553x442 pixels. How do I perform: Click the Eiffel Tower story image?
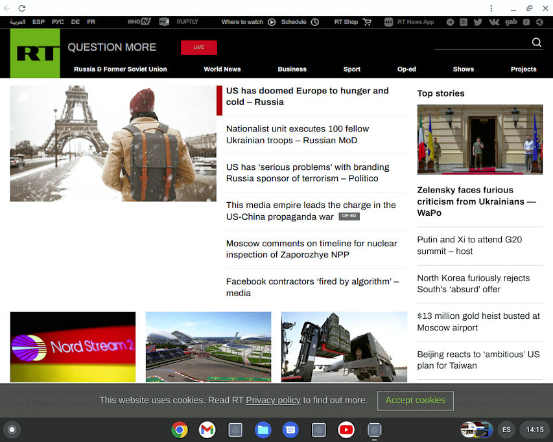pyautogui.click(x=113, y=143)
